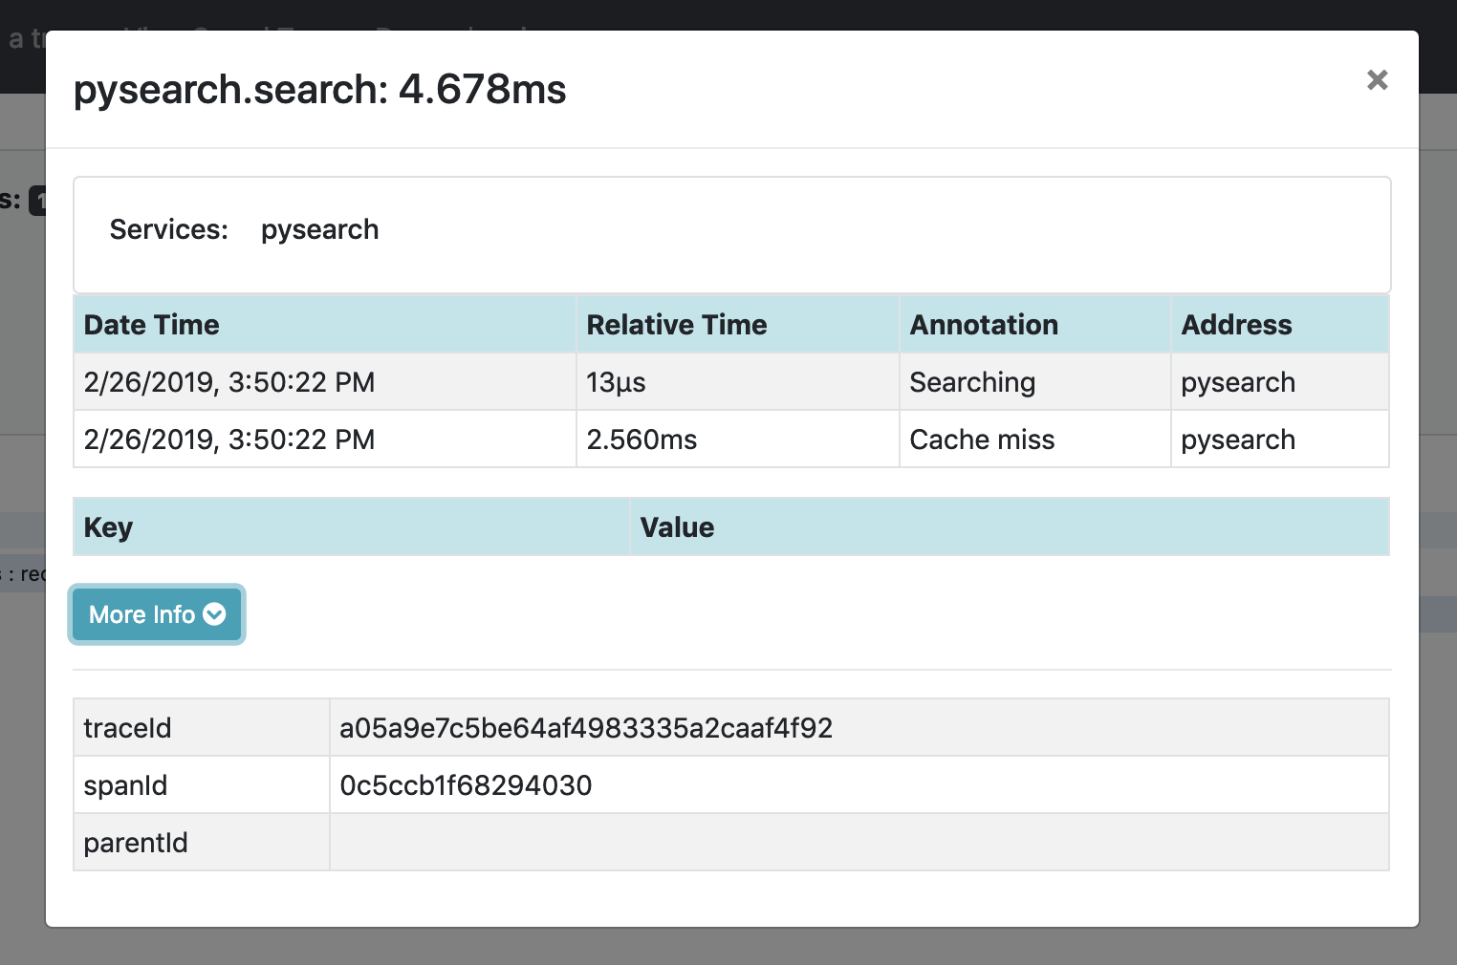Screen dimensions: 1457x965
Task: Click pysearch address in Searching row
Action: (x=1280, y=382)
